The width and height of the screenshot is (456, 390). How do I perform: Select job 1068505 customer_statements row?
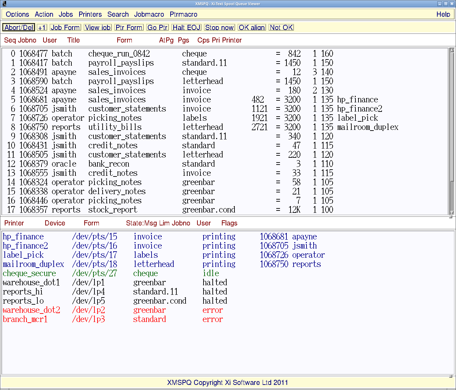click(225, 155)
